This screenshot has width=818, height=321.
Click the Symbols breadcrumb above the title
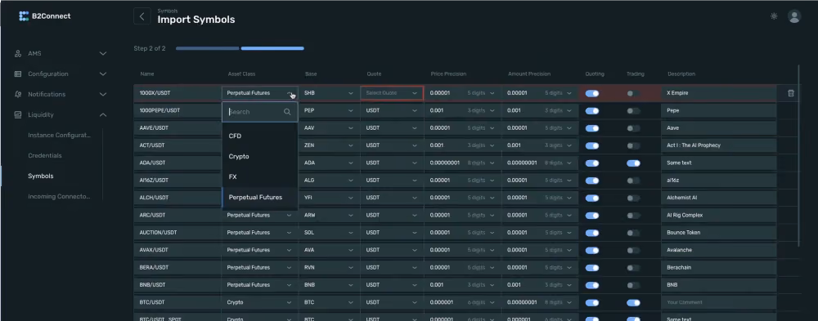point(168,11)
